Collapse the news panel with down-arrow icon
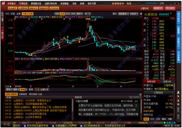The width and height of the screenshot is (182, 128). (140, 94)
